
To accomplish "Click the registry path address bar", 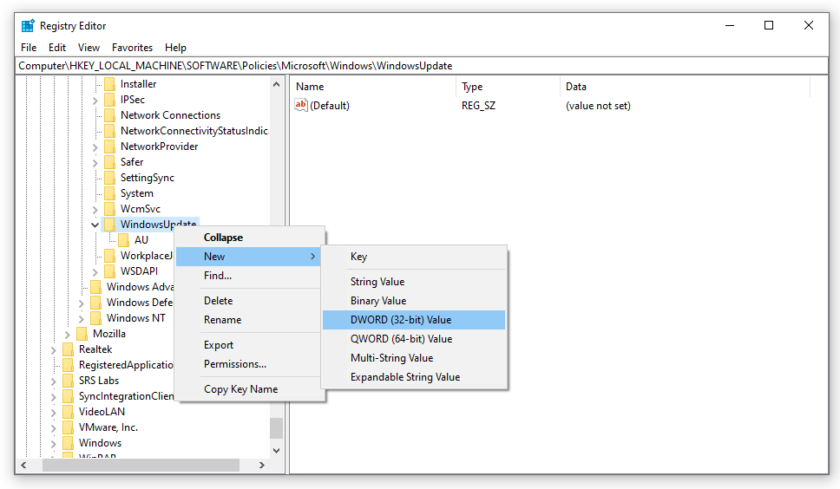I will pos(422,66).
